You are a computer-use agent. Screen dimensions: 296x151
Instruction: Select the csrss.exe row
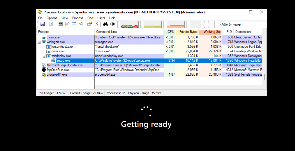tap(149, 37)
